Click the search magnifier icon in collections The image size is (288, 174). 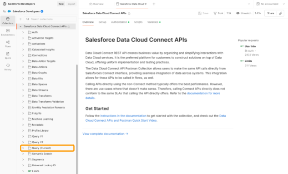pyautogui.click(x=28, y=19)
